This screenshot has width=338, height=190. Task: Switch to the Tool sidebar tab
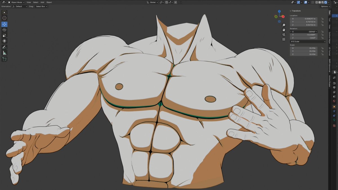(330, 19)
